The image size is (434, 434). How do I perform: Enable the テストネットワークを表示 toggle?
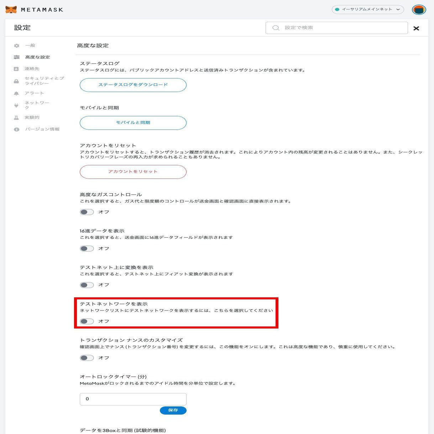(x=87, y=321)
